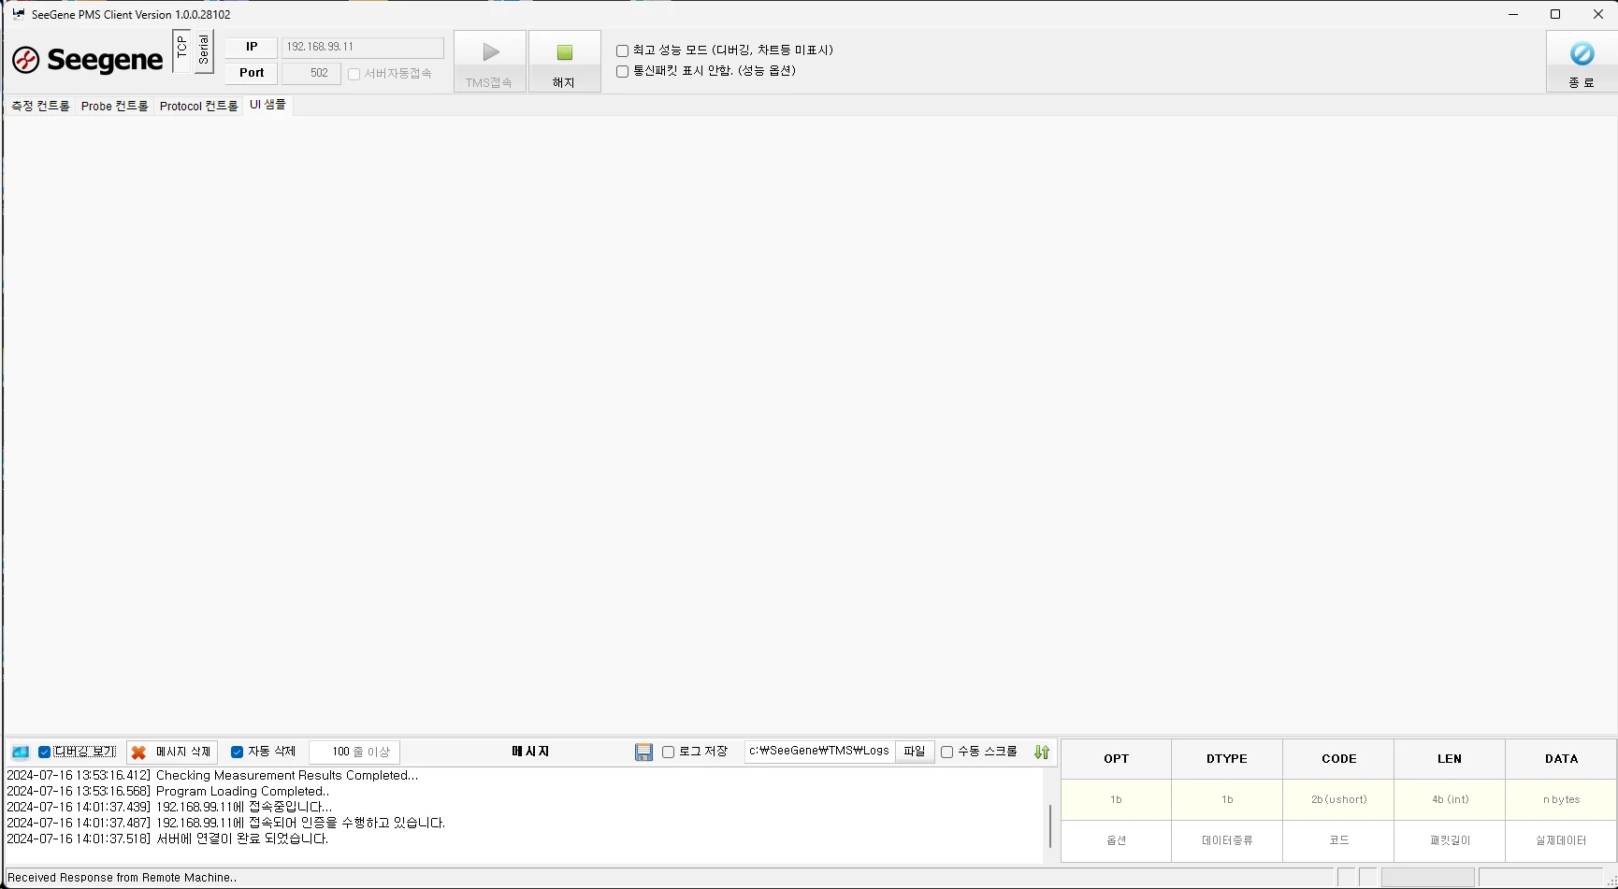Click the green up-down arrows scroll icon

click(1042, 752)
